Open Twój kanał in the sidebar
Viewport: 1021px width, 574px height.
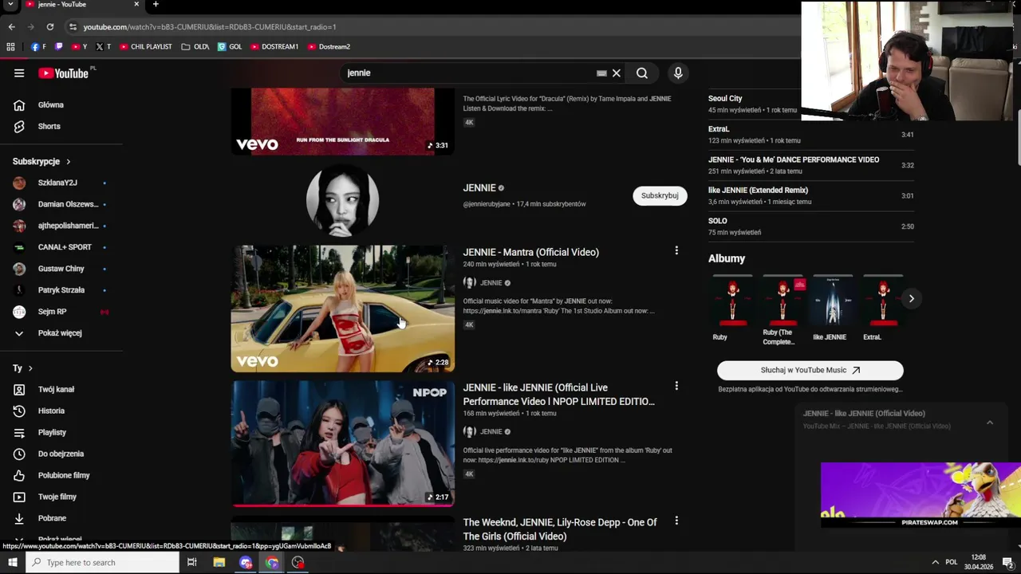coord(56,390)
